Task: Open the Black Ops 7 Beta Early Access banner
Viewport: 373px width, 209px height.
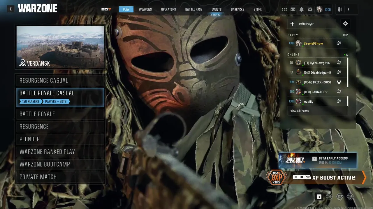Action: [318, 160]
